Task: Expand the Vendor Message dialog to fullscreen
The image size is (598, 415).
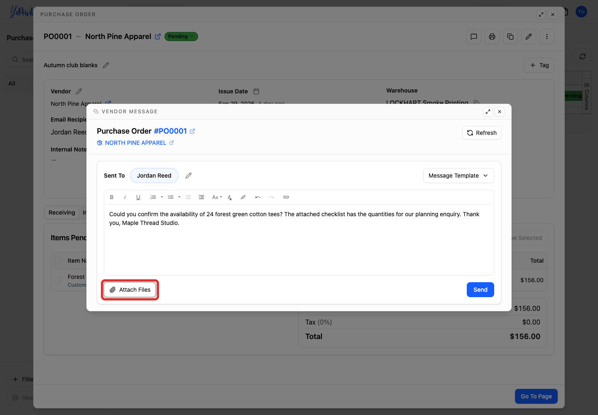Action: [488, 112]
